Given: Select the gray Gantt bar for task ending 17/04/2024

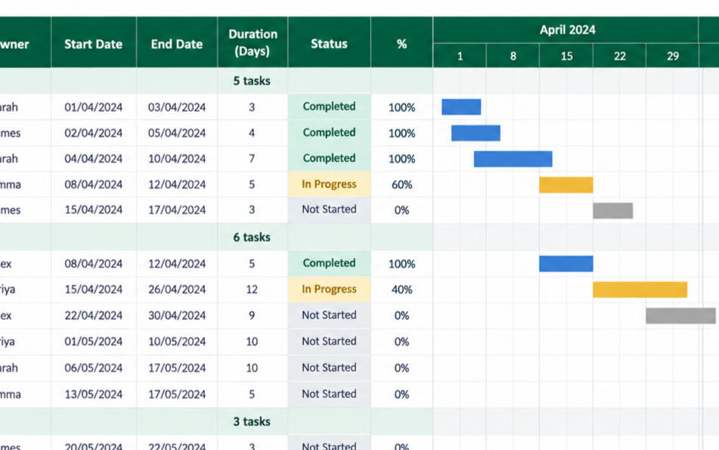Looking at the screenshot, I should pos(612,210).
